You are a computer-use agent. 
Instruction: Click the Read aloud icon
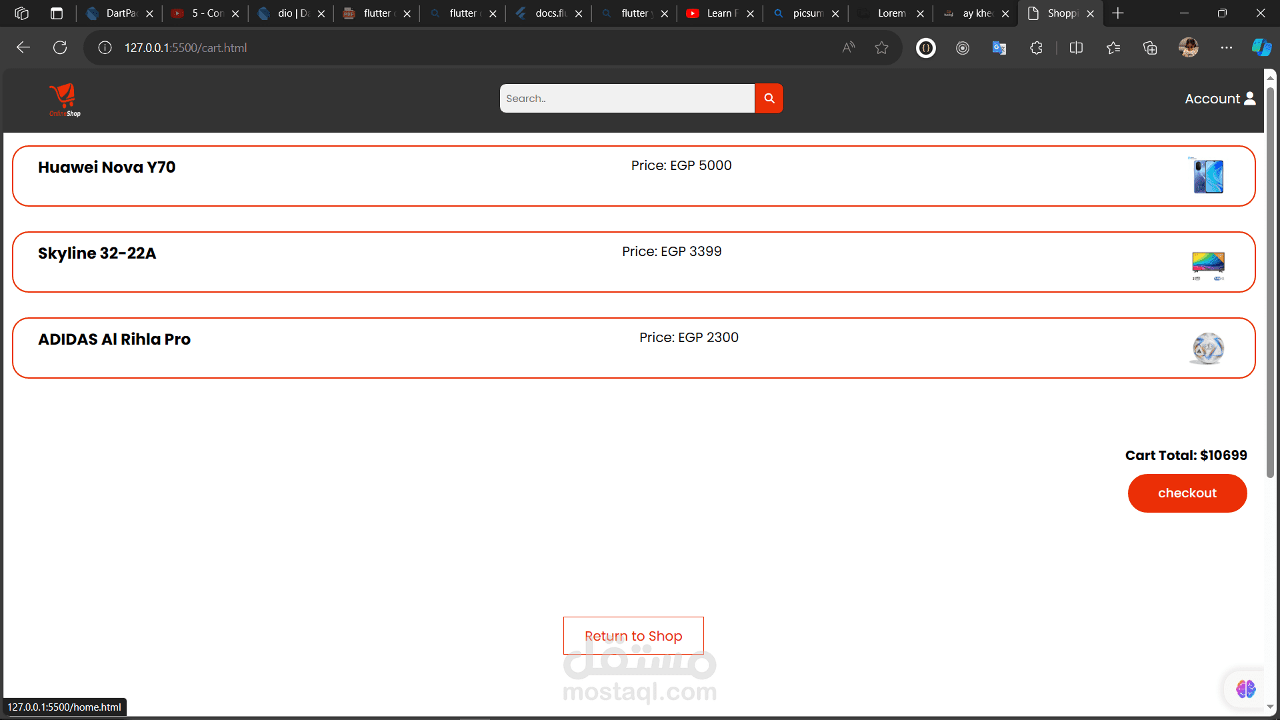click(848, 47)
